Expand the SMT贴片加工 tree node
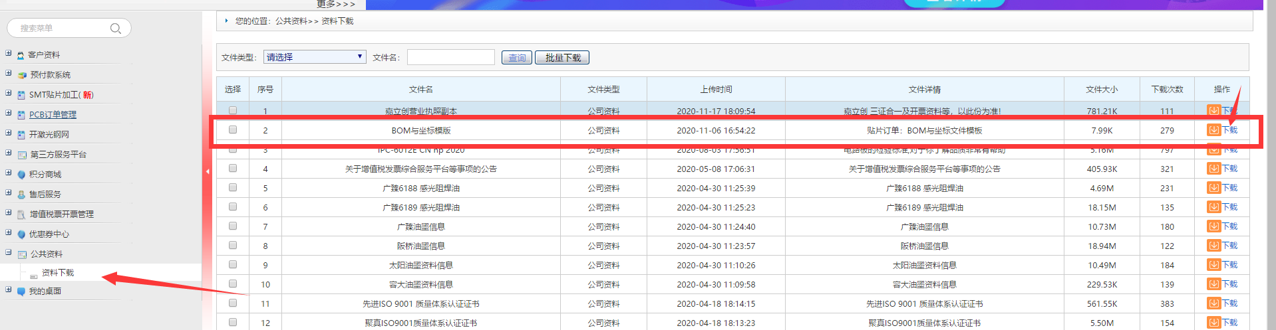The image size is (1276, 330). (9, 94)
